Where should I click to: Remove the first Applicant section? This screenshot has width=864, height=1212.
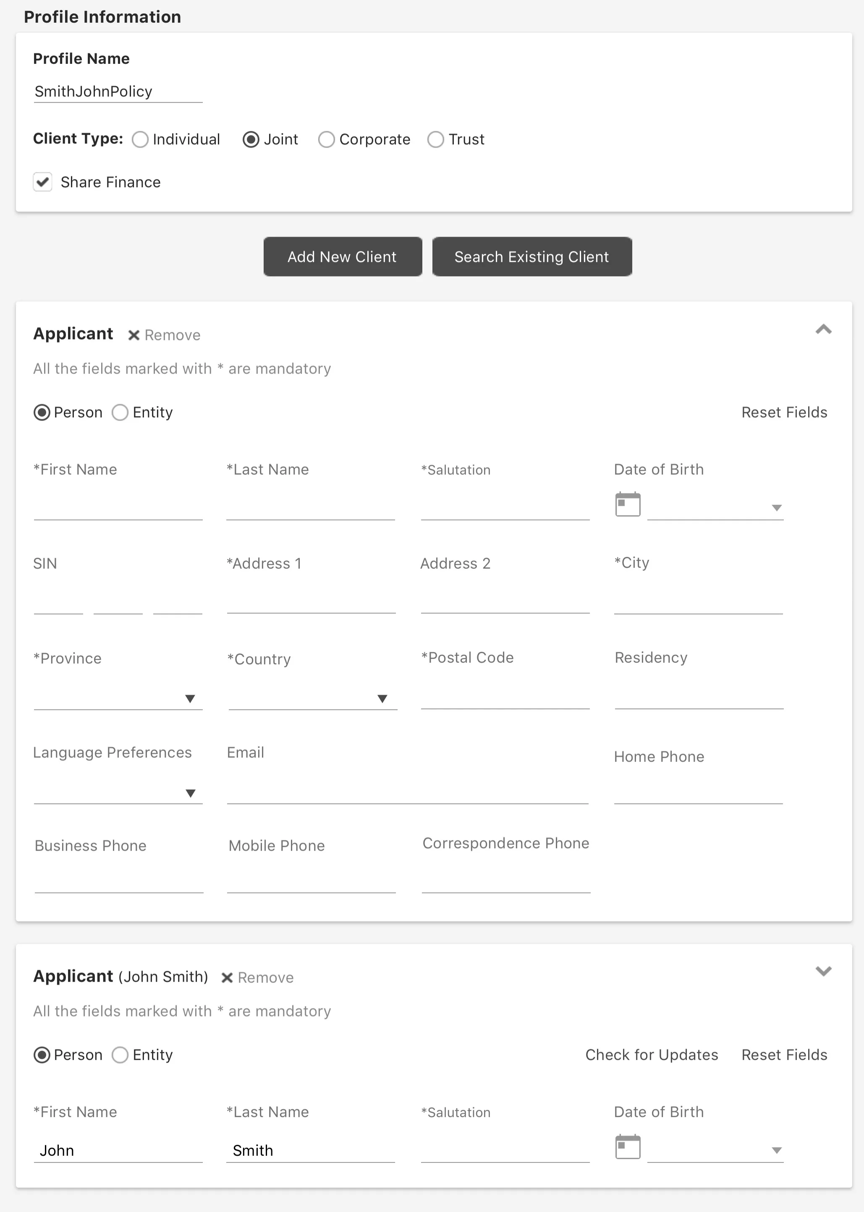point(163,335)
